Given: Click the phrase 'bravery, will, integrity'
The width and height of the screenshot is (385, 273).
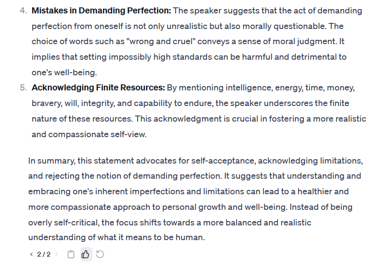Looking at the screenshot, I should pyautogui.click(x=73, y=103).
